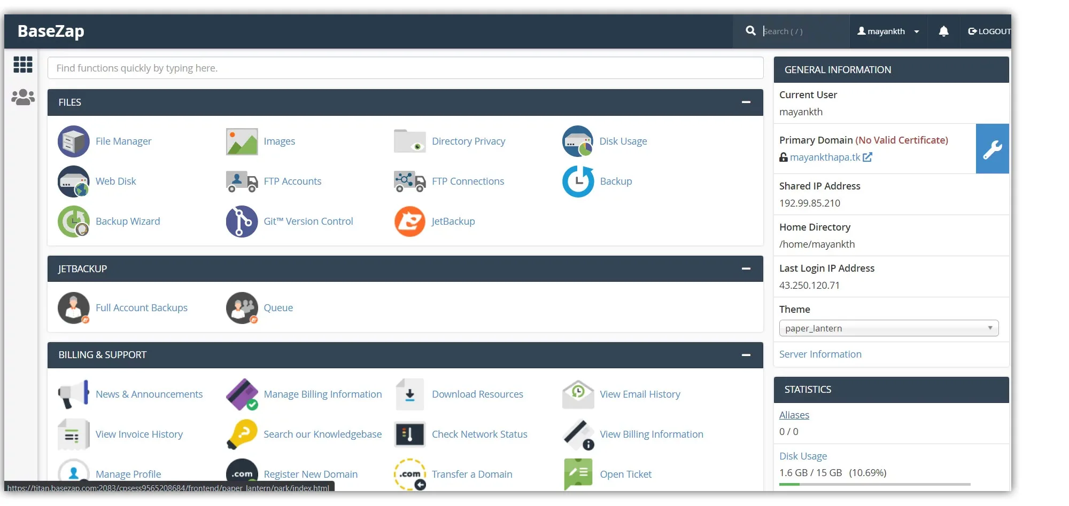Open the Manage Billing Information card icon

[242, 394]
